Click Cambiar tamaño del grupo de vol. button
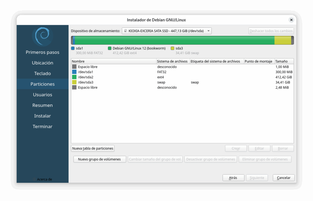The width and height of the screenshot is (313, 201). [x=155, y=159]
